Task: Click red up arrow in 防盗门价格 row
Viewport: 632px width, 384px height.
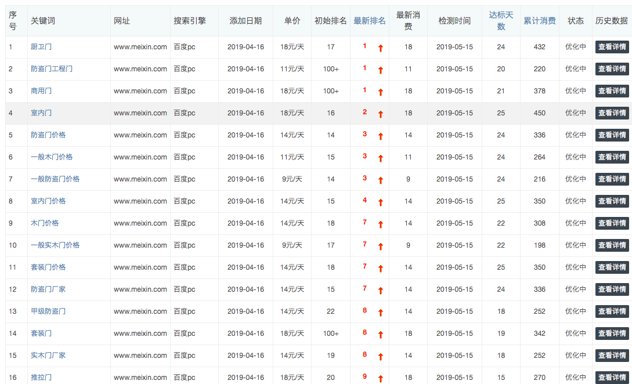Action: click(381, 136)
